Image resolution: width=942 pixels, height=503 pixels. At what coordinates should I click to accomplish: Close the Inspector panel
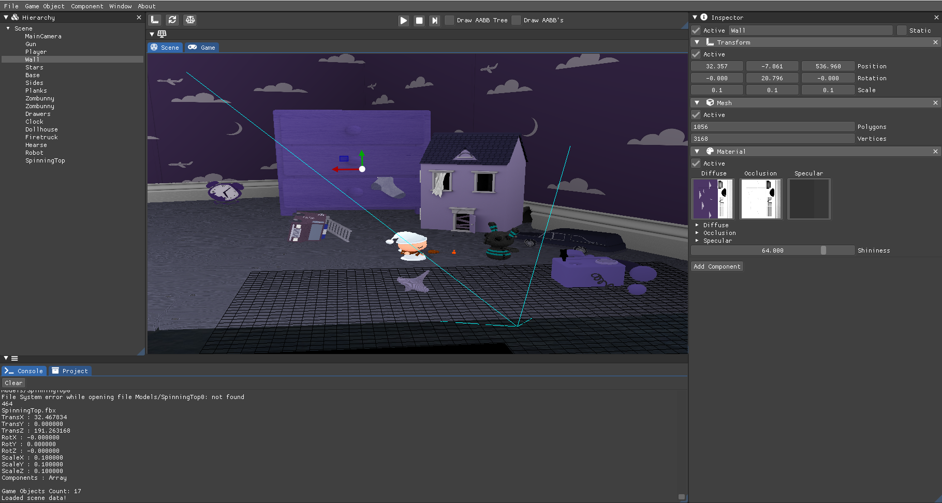coord(936,18)
